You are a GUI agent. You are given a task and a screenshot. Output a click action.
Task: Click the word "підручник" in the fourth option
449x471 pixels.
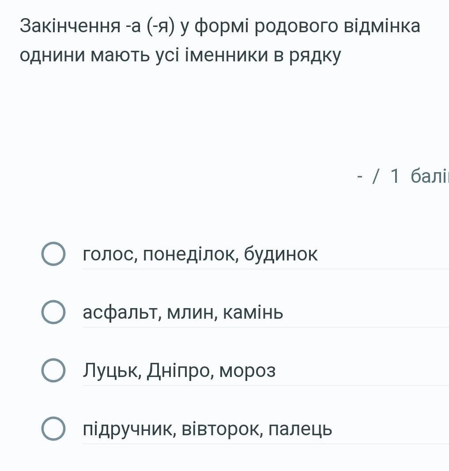pos(128,429)
